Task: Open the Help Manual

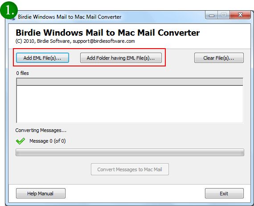Action: (41, 193)
